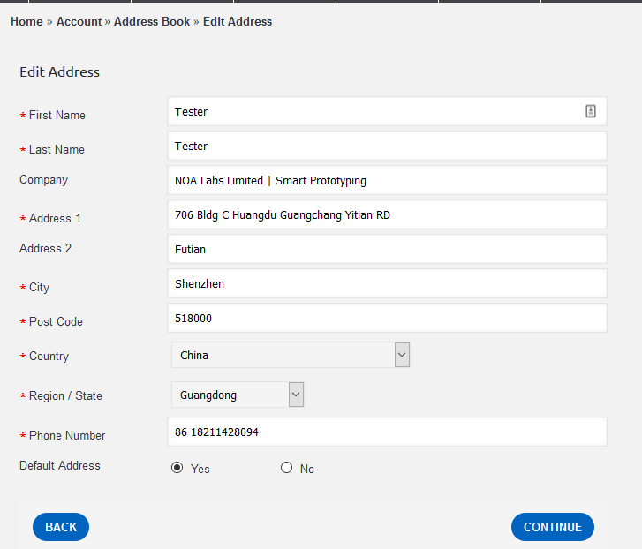Open the Country dropdown showing China
Viewport: 642px width, 549px height.
291,355
